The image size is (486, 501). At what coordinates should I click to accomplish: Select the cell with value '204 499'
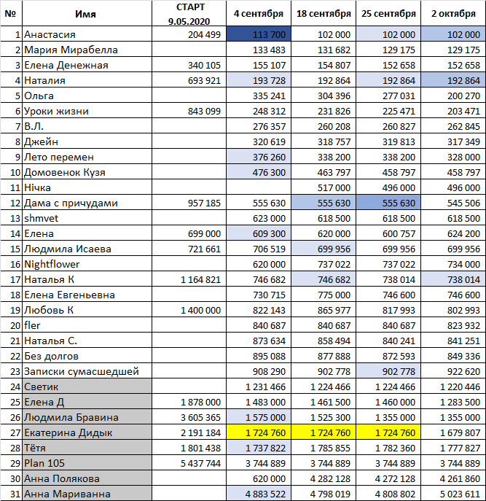(x=189, y=34)
